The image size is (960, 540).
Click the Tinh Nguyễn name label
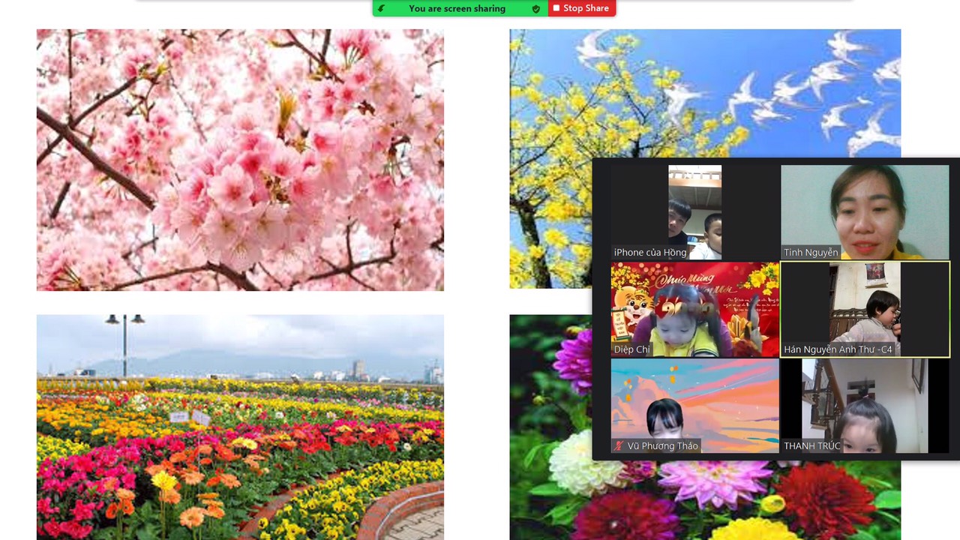point(811,253)
